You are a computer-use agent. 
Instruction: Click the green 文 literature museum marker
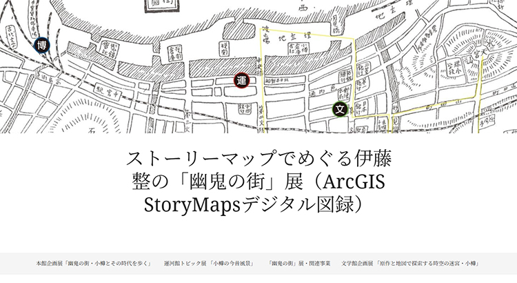[x=341, y=109]
